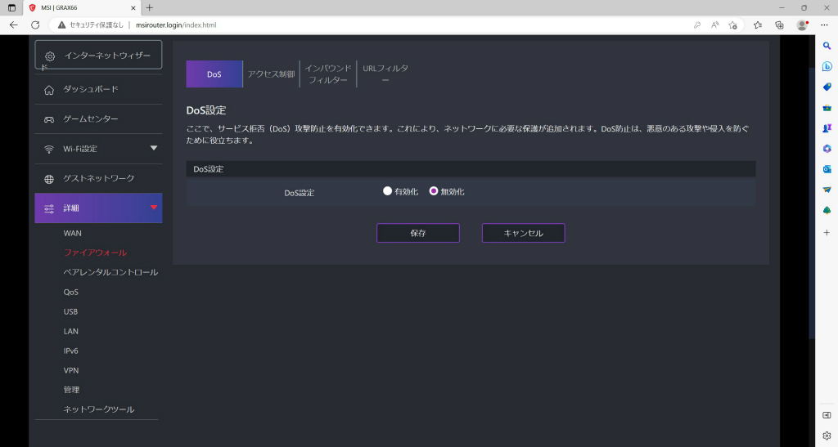Open the sidebar tools briefcase icon

[x=827, y=108]
